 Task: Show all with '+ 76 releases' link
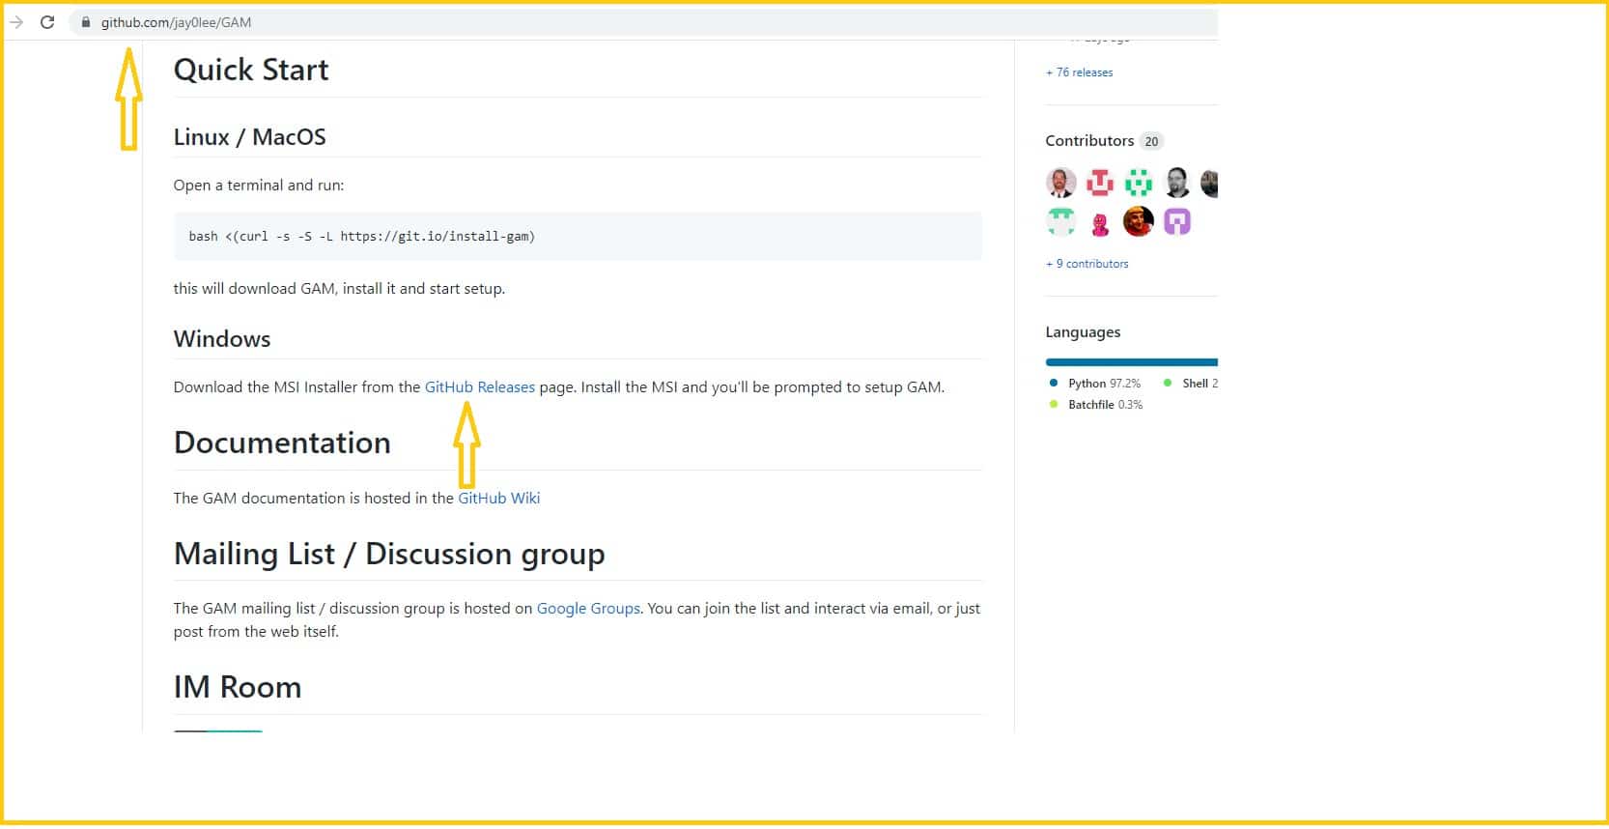click(x=1079, y=72)
